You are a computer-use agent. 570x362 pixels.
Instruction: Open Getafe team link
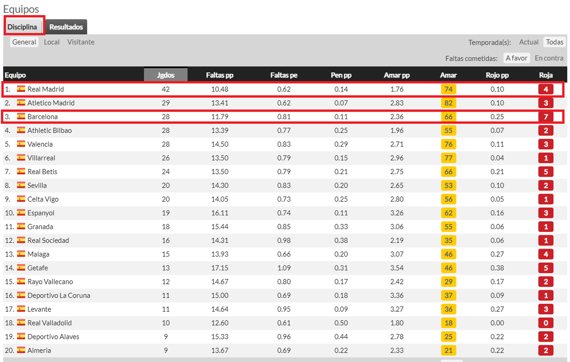click(x=38, y=268)
